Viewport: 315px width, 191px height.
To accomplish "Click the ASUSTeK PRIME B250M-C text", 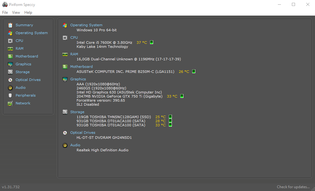I will [125, 72].
